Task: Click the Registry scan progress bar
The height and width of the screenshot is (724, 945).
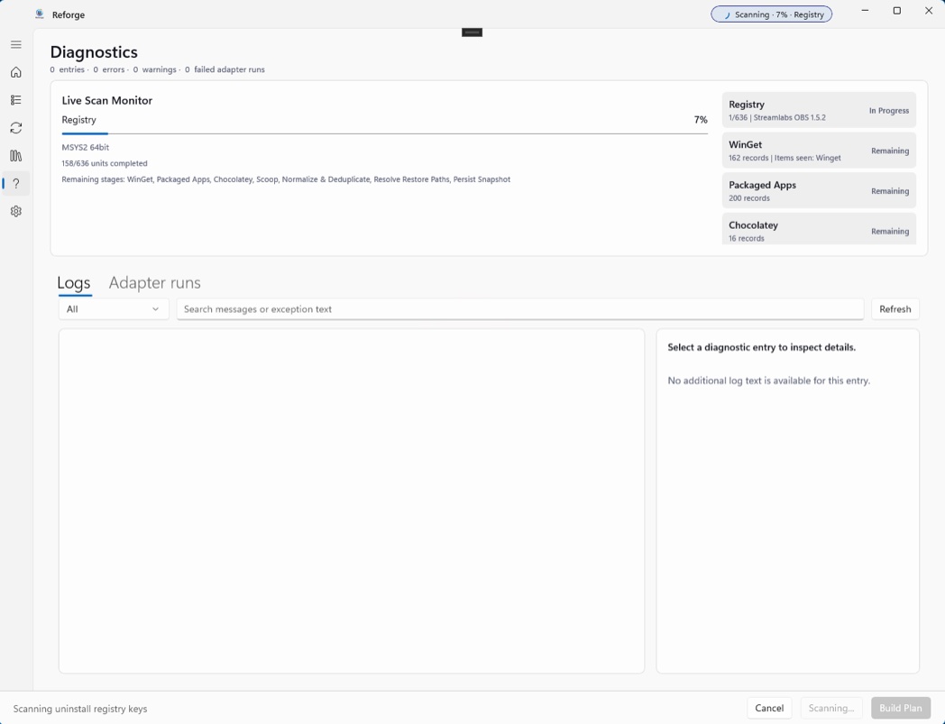Action: pyautogui.click(x=384, y=133)
